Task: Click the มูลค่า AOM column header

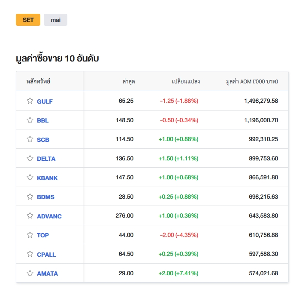Action: point(252,81)
